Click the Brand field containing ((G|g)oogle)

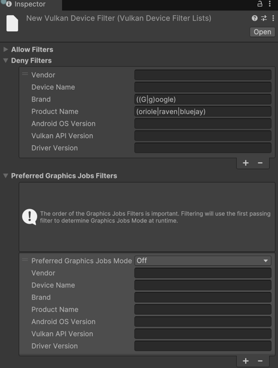(x=203, y=99)
